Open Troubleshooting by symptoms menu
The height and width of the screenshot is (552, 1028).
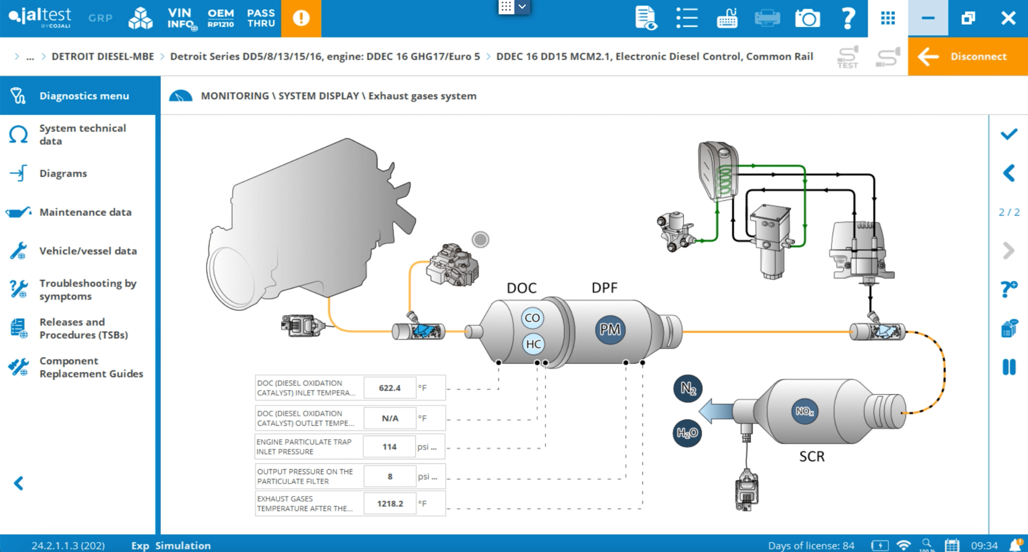point(88,290)
